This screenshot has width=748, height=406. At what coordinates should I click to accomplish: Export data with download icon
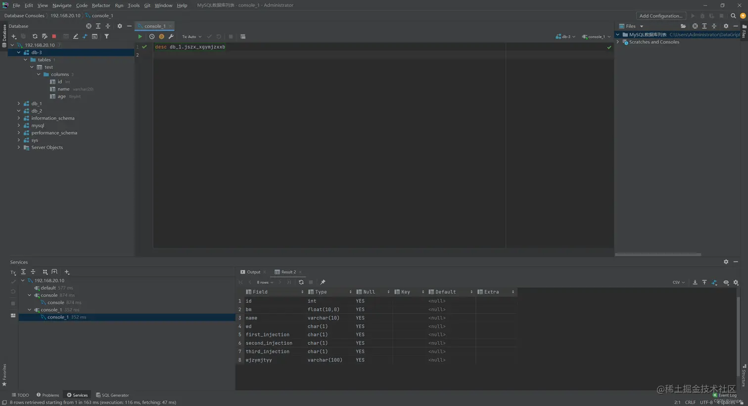(695, 282)
